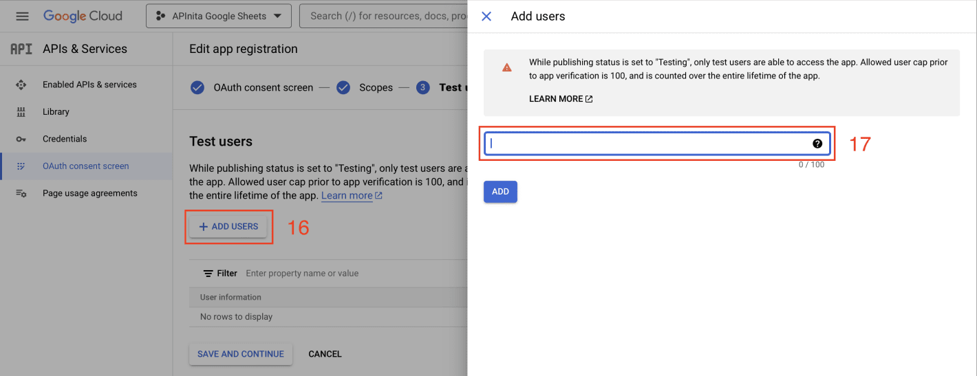Click the Filter icon in the table

[x=208, y=273]
